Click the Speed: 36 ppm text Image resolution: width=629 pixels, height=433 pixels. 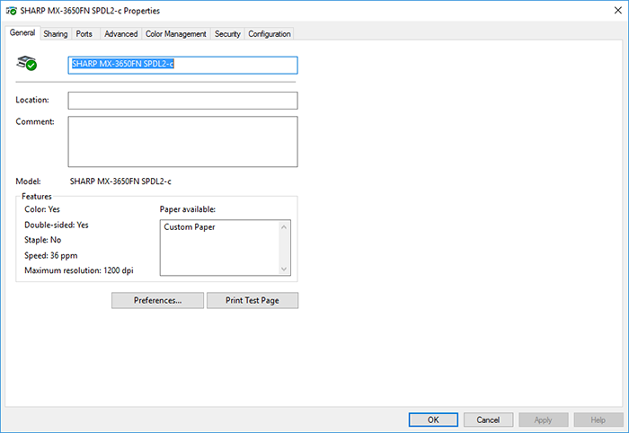(51, 255)
